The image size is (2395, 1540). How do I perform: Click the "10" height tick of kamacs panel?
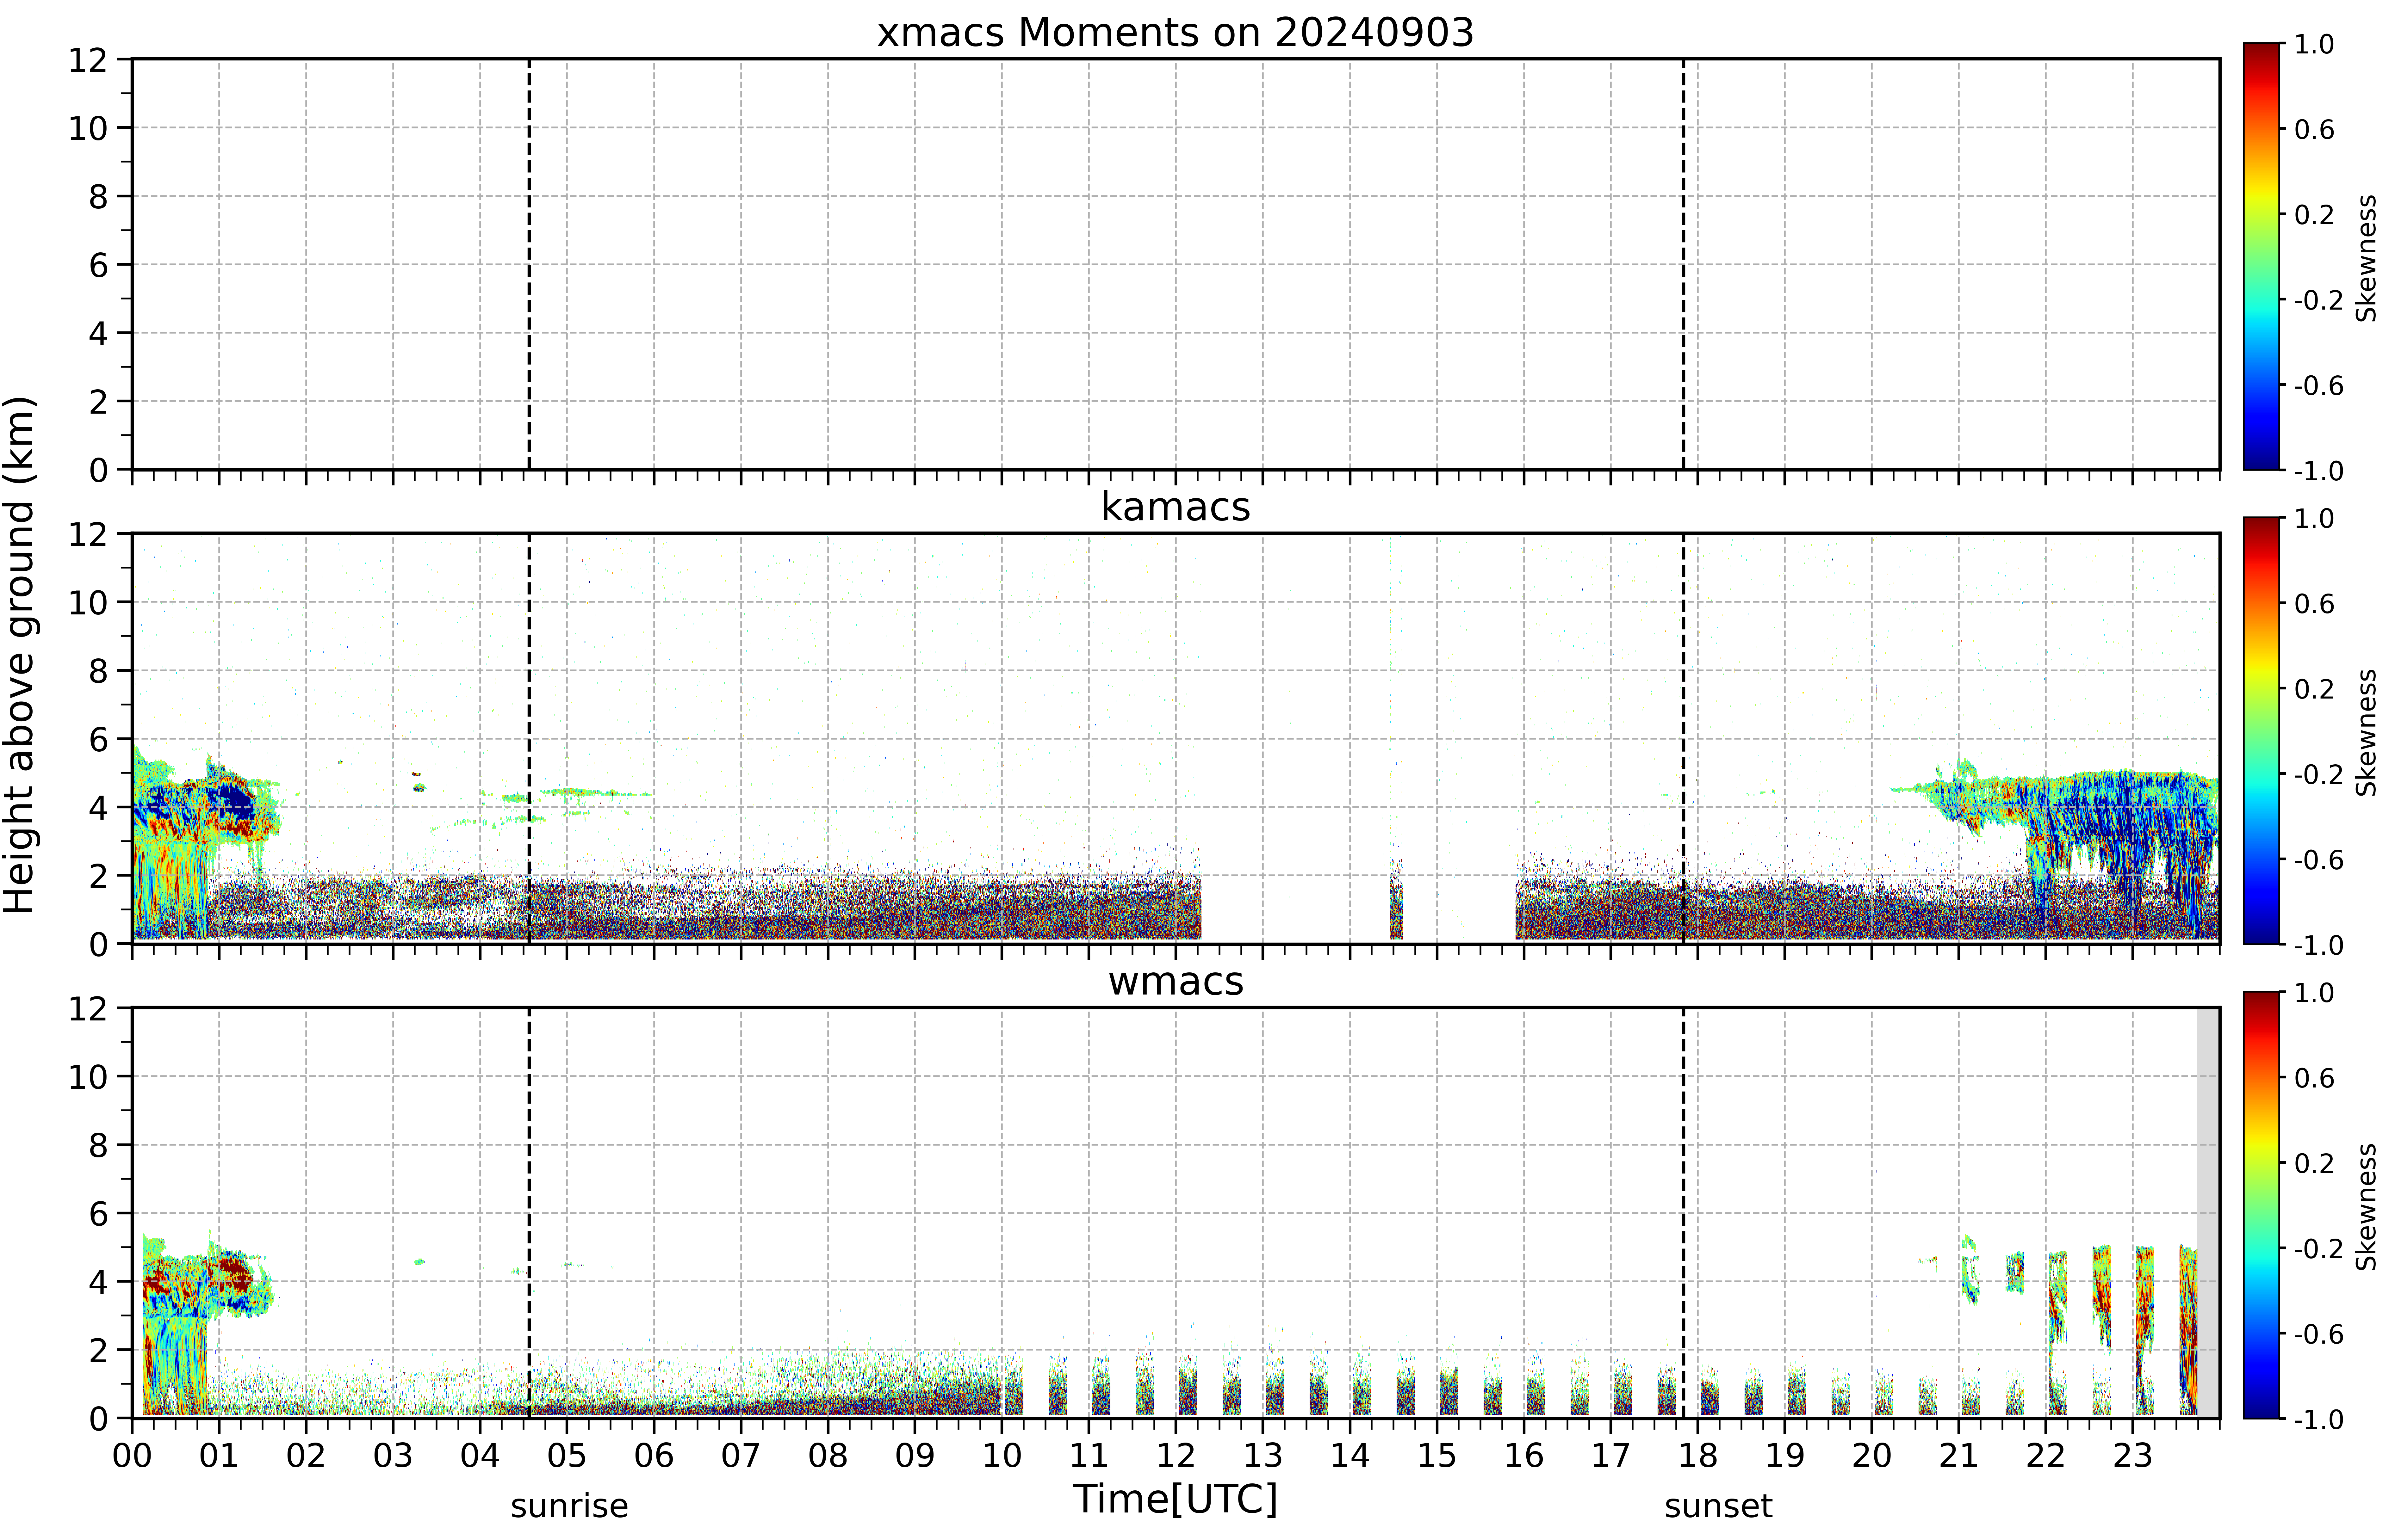coord(88,603)
